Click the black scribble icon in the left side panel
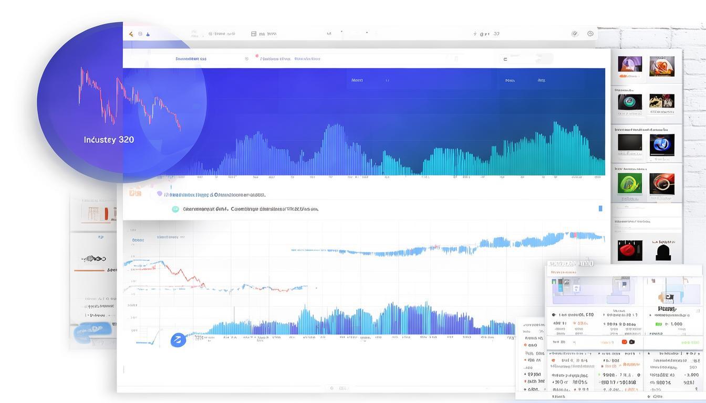The image size is (706, 403). [x=94, y=258]
